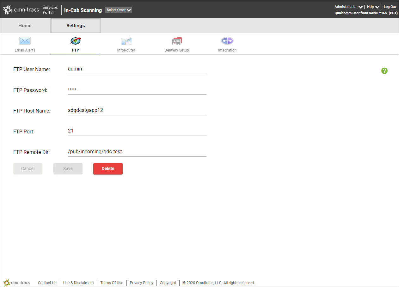The width and height of the screenshot is (399, 287).
Task: Click the Delivery Setup icon
Action: (x=177, y=41)
